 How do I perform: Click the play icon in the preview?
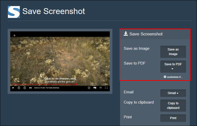[13, 88]
